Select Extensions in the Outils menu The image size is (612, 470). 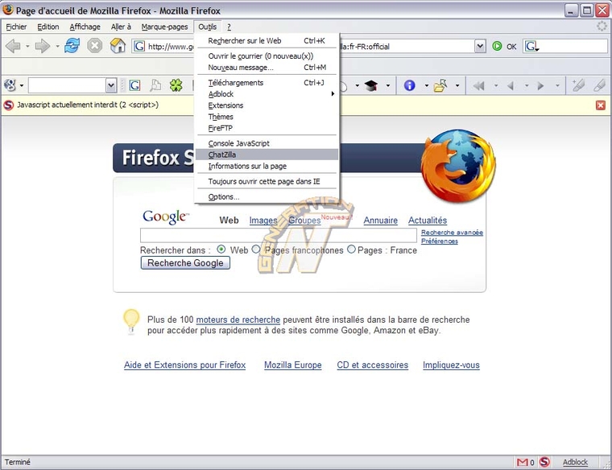tap(267, 105)
